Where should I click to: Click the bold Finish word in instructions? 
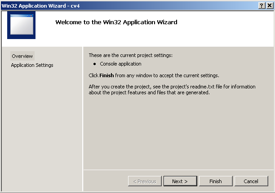(106, 75)
